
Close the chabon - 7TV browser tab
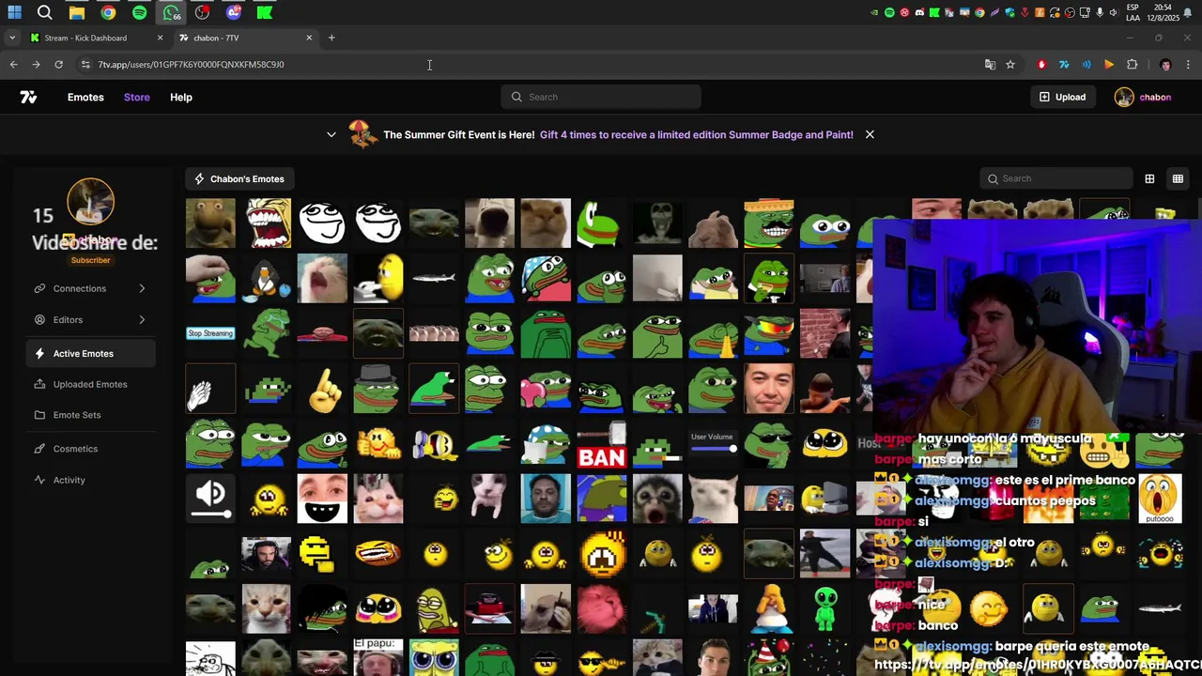pyautogui.click(x=309, y=38)
